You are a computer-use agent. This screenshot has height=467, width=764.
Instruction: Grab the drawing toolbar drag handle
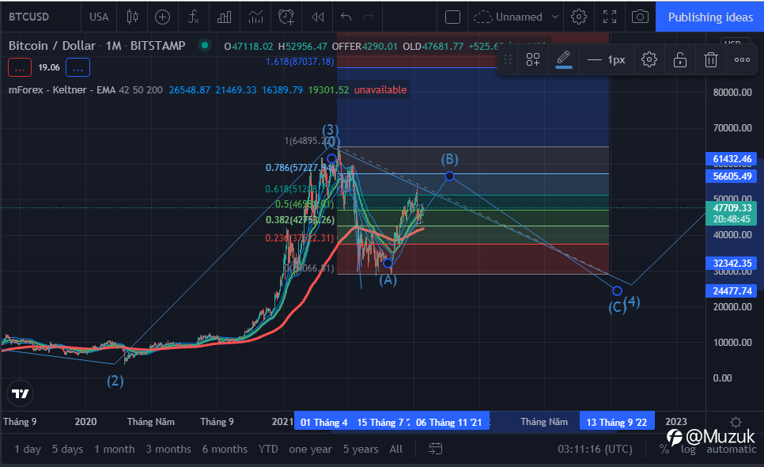[x=507, y=59]
